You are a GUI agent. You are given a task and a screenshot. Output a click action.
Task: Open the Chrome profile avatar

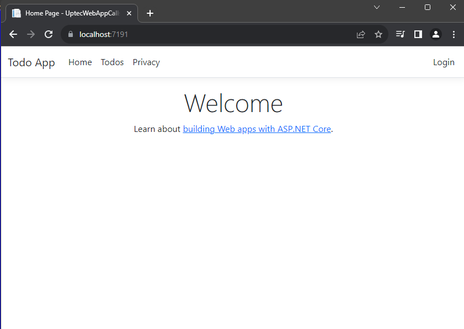436,34
